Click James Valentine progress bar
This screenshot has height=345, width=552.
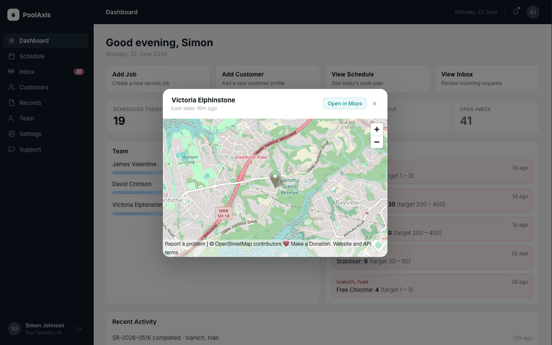point(137,173)
